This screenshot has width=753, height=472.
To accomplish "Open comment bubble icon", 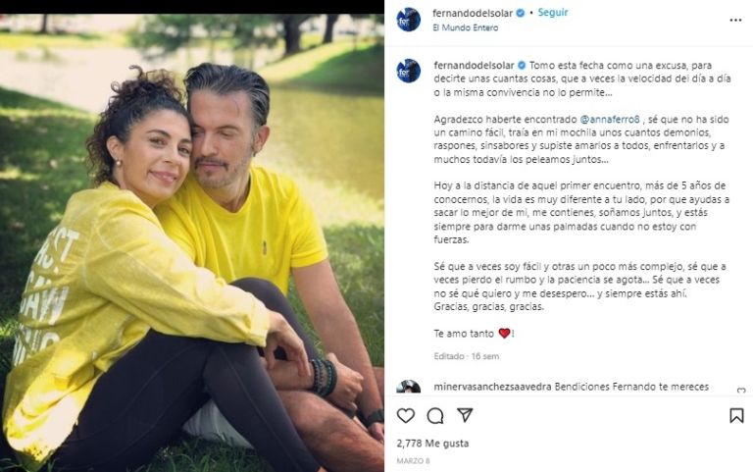I will [435, 416].
